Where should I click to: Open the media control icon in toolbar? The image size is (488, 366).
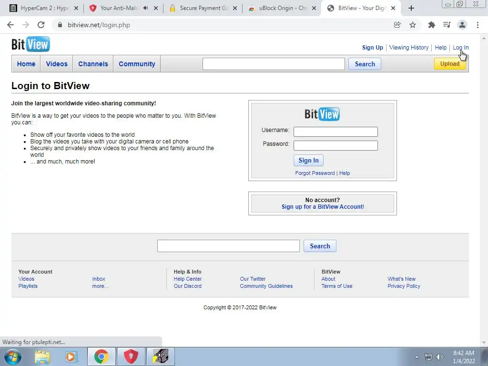(x=447, y=25)
